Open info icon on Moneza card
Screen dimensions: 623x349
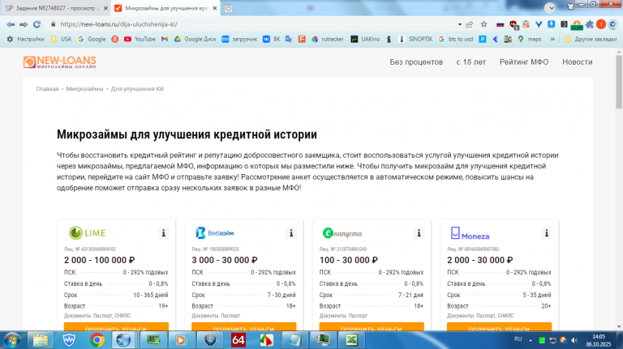546,232
